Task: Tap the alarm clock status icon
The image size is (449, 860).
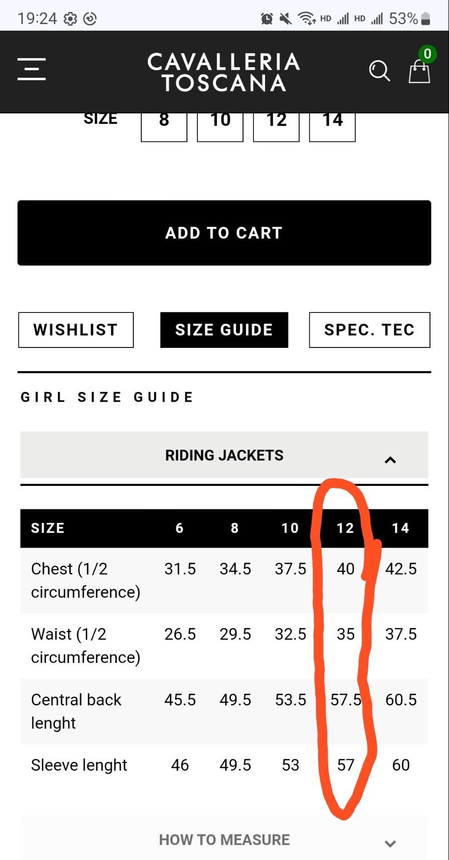Action: coord(267,19)
